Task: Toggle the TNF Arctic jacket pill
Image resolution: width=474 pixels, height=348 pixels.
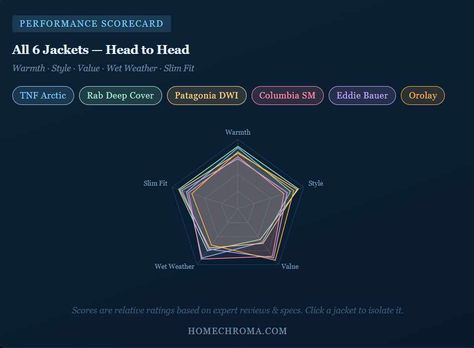Action: pos(43,96)
